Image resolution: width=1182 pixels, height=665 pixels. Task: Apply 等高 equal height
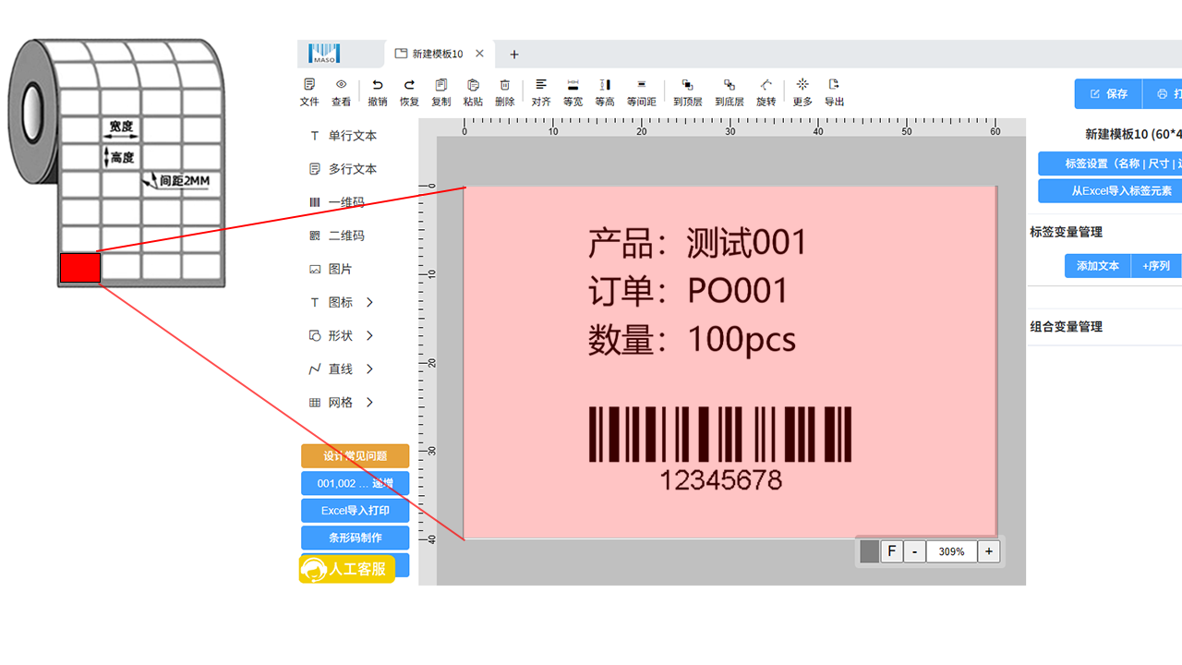[605, 91]
